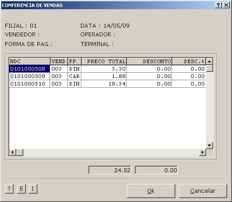Screen dimensions: 232x202
Task: Click the horizontal scroll right arrow
Action: [x=203, y=152]
